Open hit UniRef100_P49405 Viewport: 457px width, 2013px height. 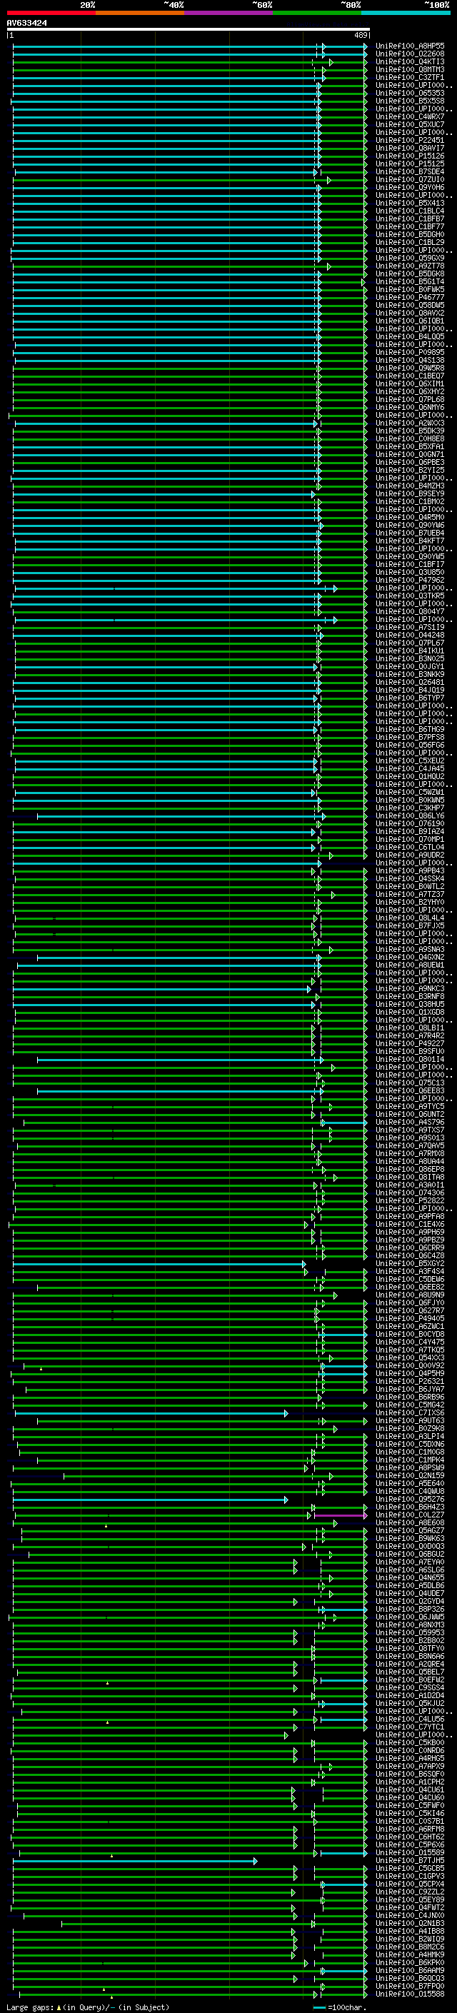pos(409,1318)
